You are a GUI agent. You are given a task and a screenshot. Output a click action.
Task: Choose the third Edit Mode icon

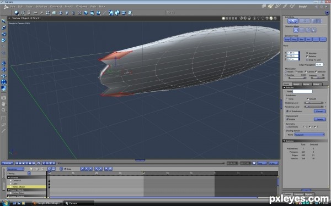coord(317,21)
